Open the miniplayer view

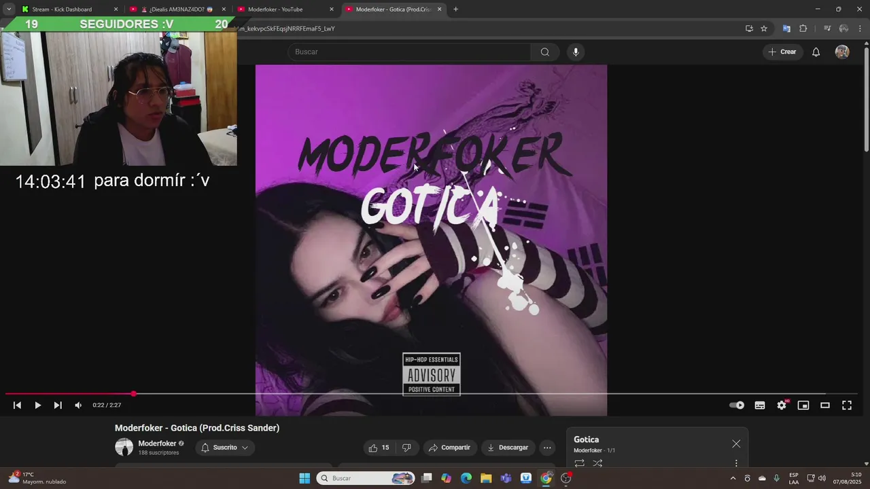[x=803, y=405]
